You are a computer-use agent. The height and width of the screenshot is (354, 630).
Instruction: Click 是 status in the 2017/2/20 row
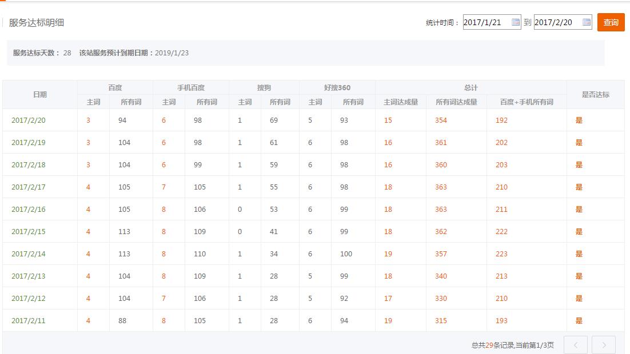click(x=579, y=120)
